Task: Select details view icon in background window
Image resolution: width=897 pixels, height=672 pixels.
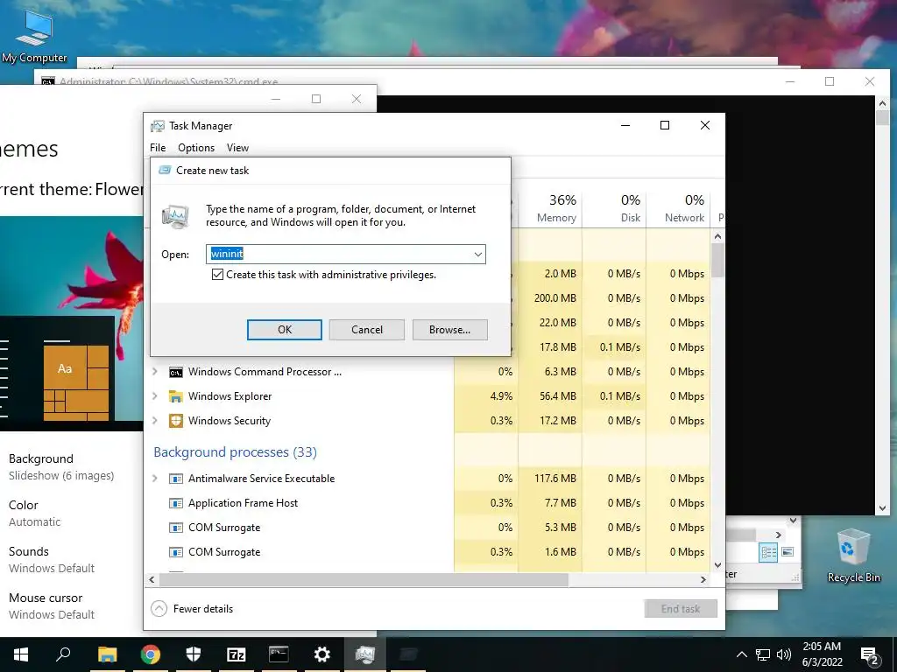Action: coord(768,552)
